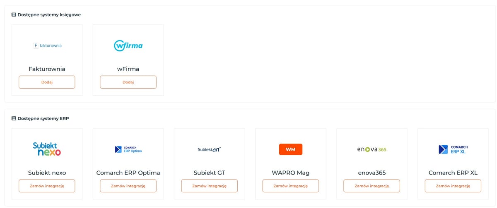Order integration for Comarch ERP Optima
Viewport: 497px width, 208px height.
(x=128, y=186)
